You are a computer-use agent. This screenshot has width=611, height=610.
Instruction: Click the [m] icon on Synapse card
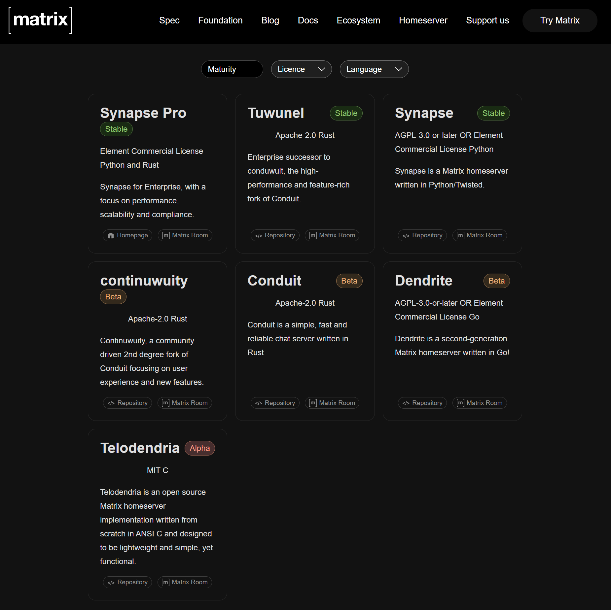460,235
